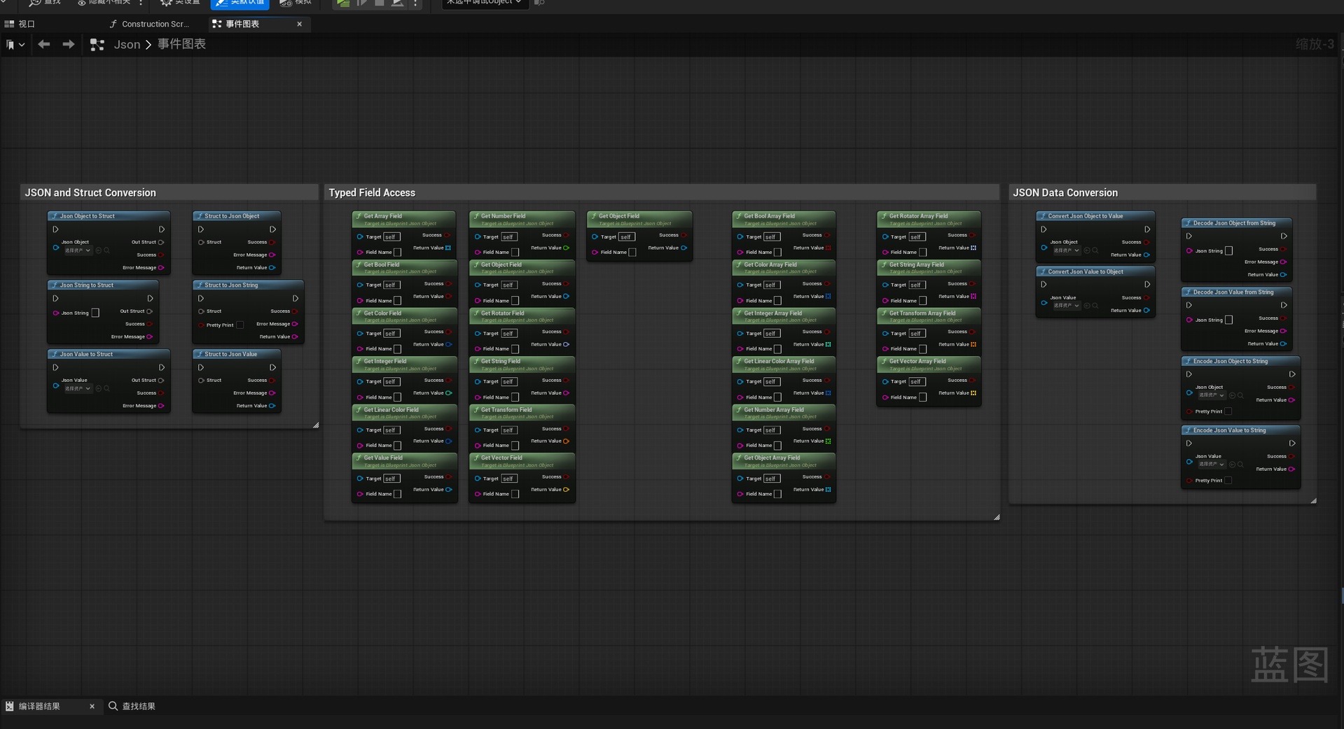Image resolution: width=1344 pixels, height=729 pixels.
Task: Toggle Pretty Print on Struct to Json String
Action: click(x=240, y=325)
